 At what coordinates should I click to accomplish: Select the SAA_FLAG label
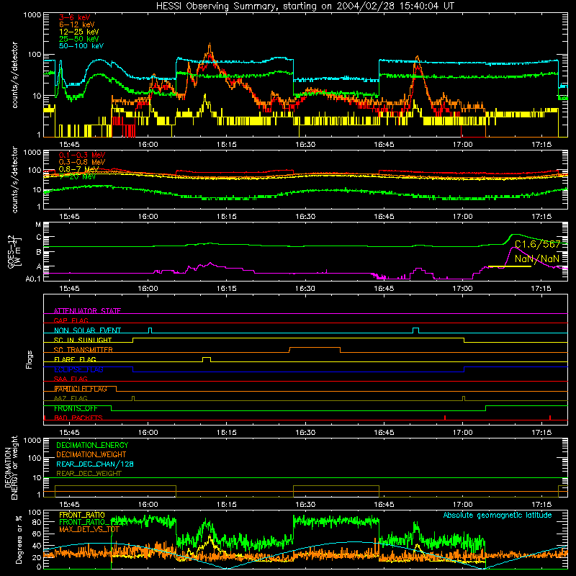71,379
